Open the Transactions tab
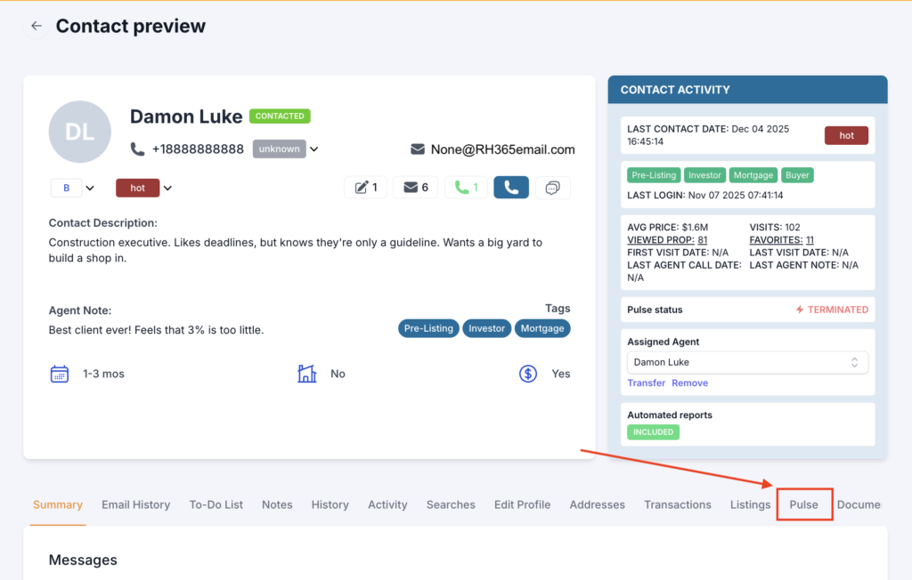The image size is (912, 580). click(x=677, y=503)
